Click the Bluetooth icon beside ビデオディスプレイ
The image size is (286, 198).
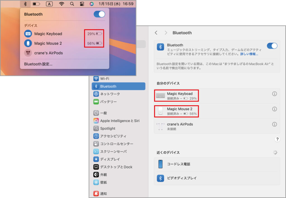tap(160, 178)
